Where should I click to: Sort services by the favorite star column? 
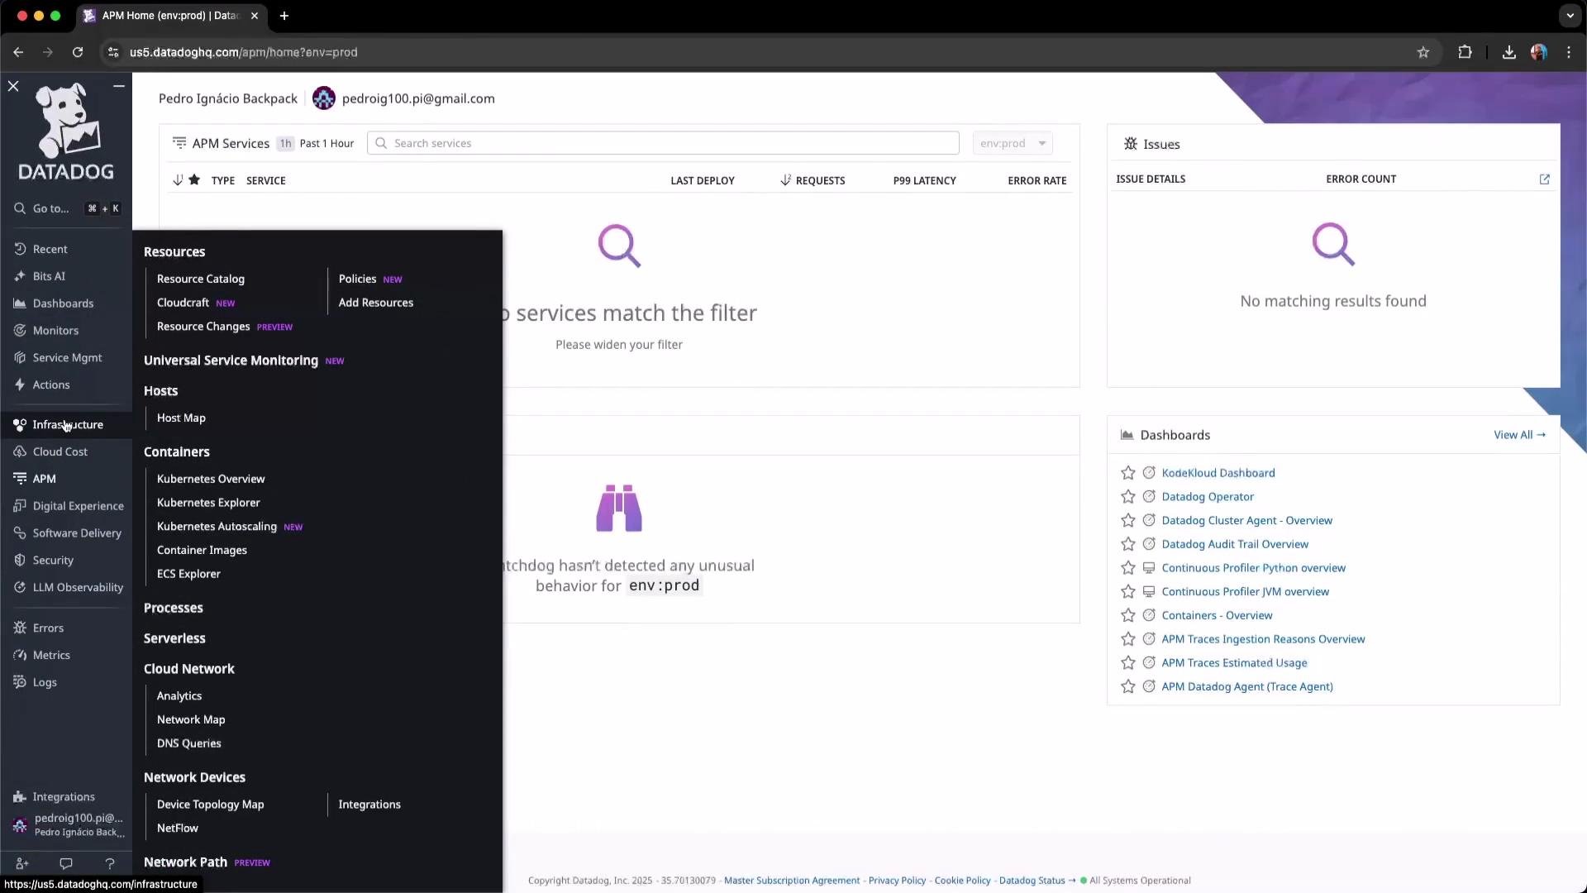click(x=194, y=179)
